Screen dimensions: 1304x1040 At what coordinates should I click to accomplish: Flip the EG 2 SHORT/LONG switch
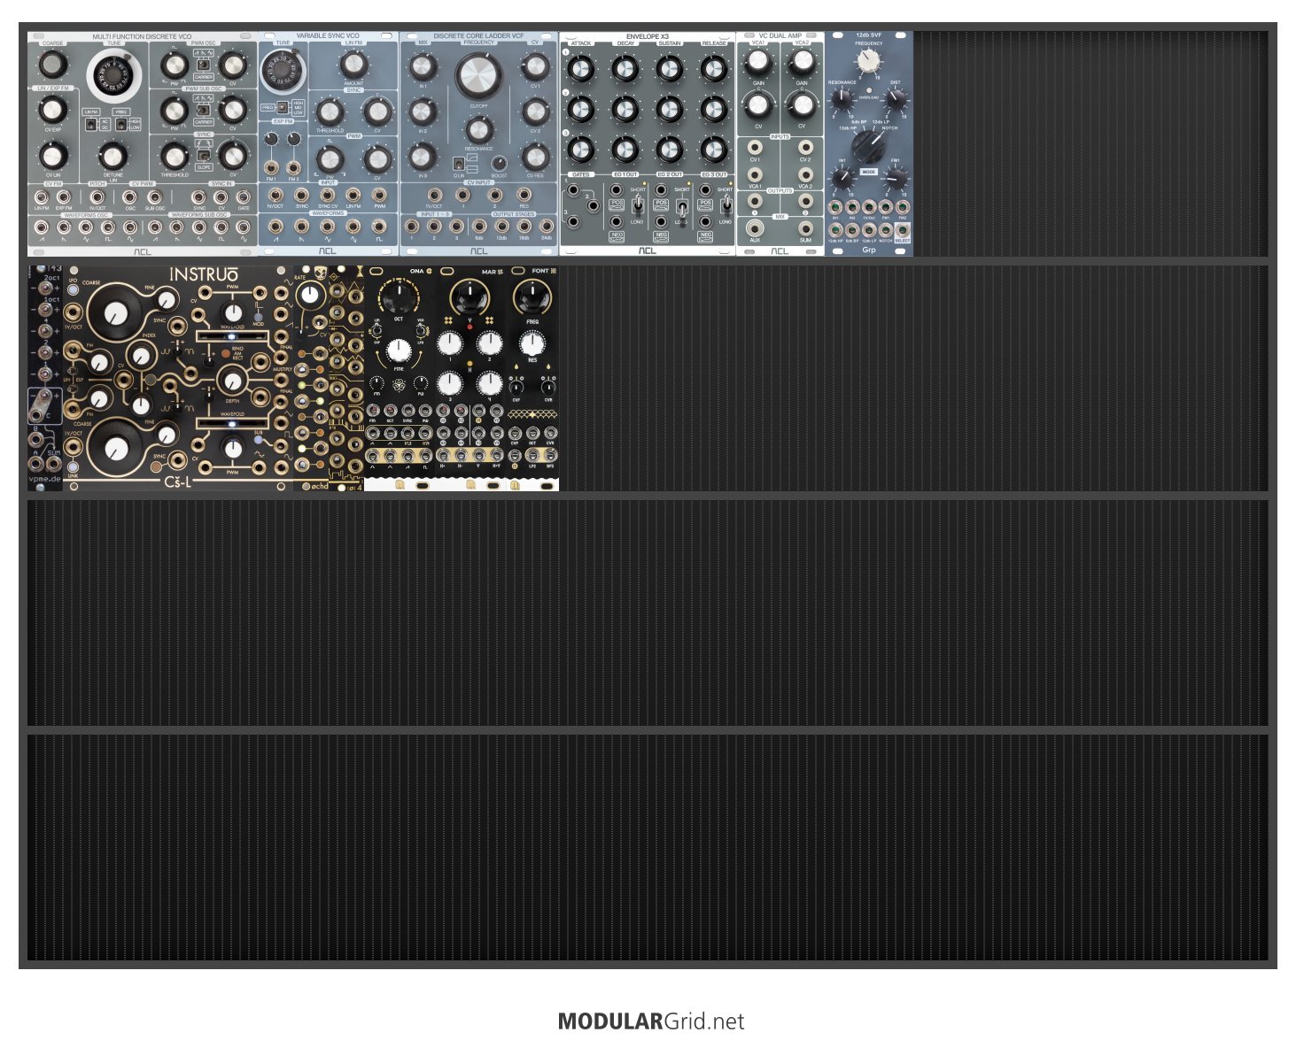(x=681, y=205)
